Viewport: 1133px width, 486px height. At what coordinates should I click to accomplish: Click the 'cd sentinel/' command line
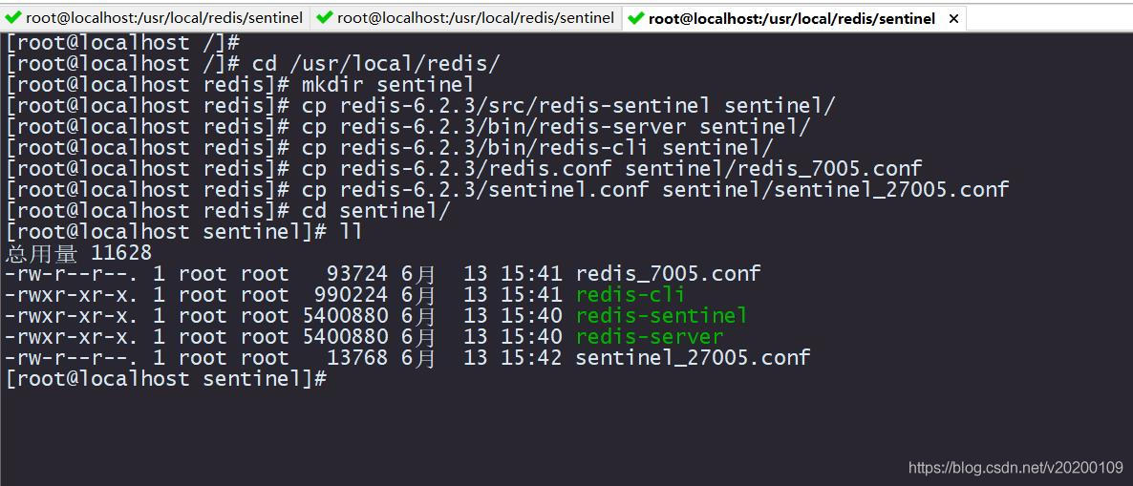[x=375, y=211]
